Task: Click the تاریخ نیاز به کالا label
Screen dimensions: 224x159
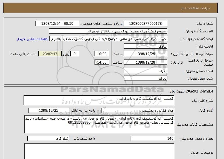Action: (x=83, y=111)
